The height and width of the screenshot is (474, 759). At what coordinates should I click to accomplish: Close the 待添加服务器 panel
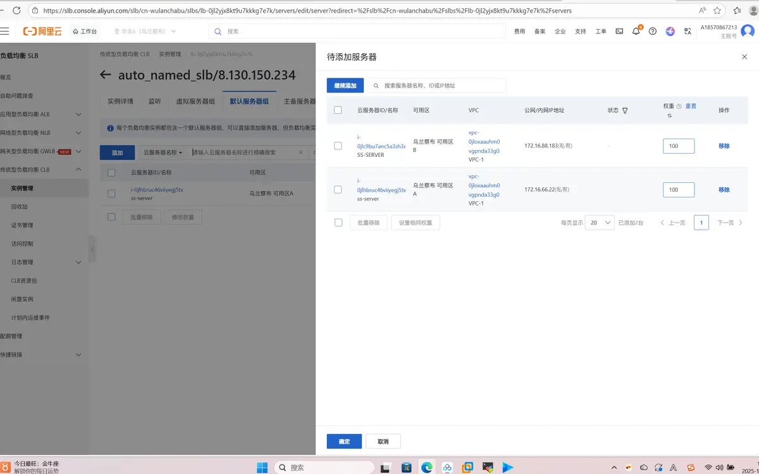tap(744, 57)
